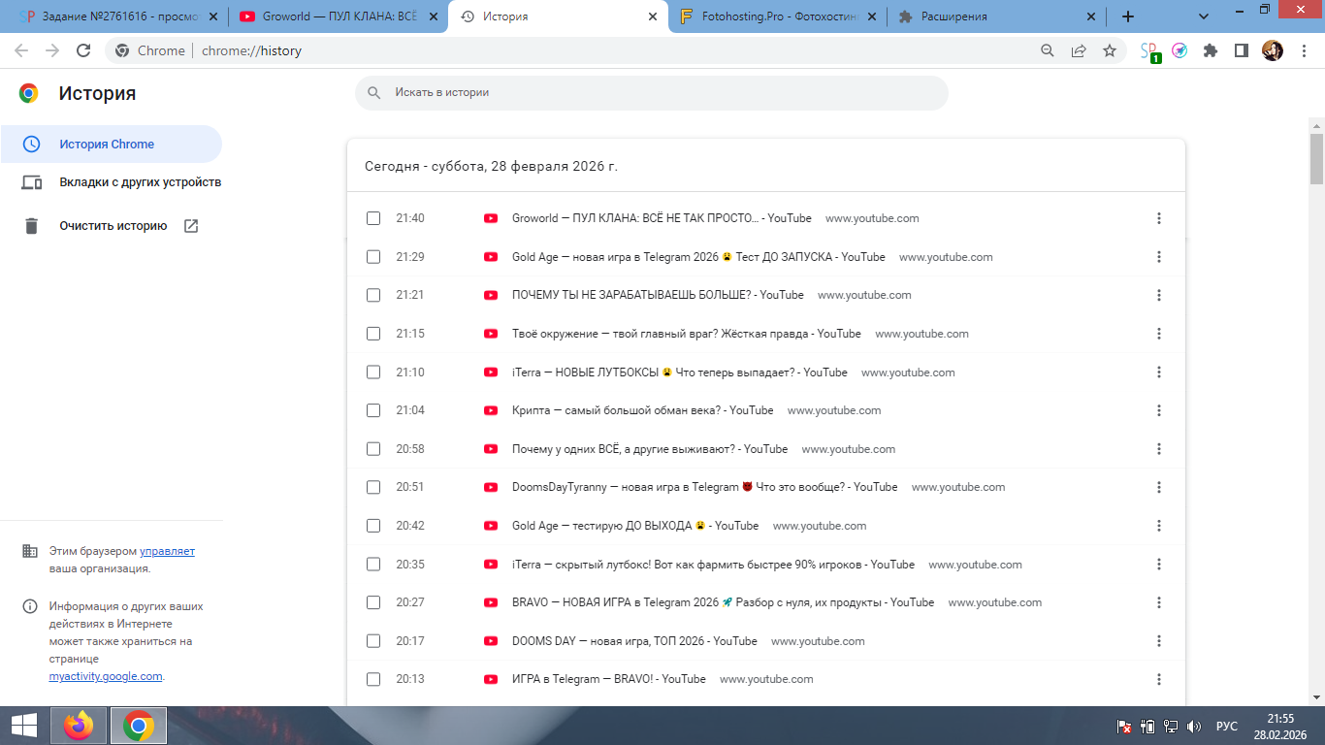Open three-dot menu for the DOOMS DAY 20:17 entry

(1158, 641)
